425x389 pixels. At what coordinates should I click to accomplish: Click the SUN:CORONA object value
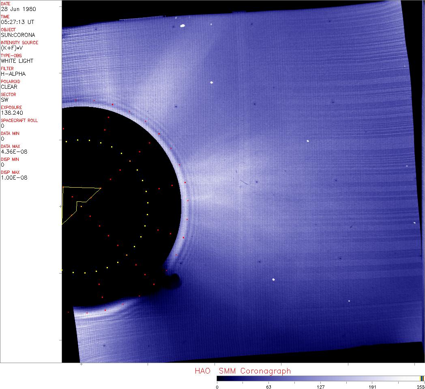(18, 35)
